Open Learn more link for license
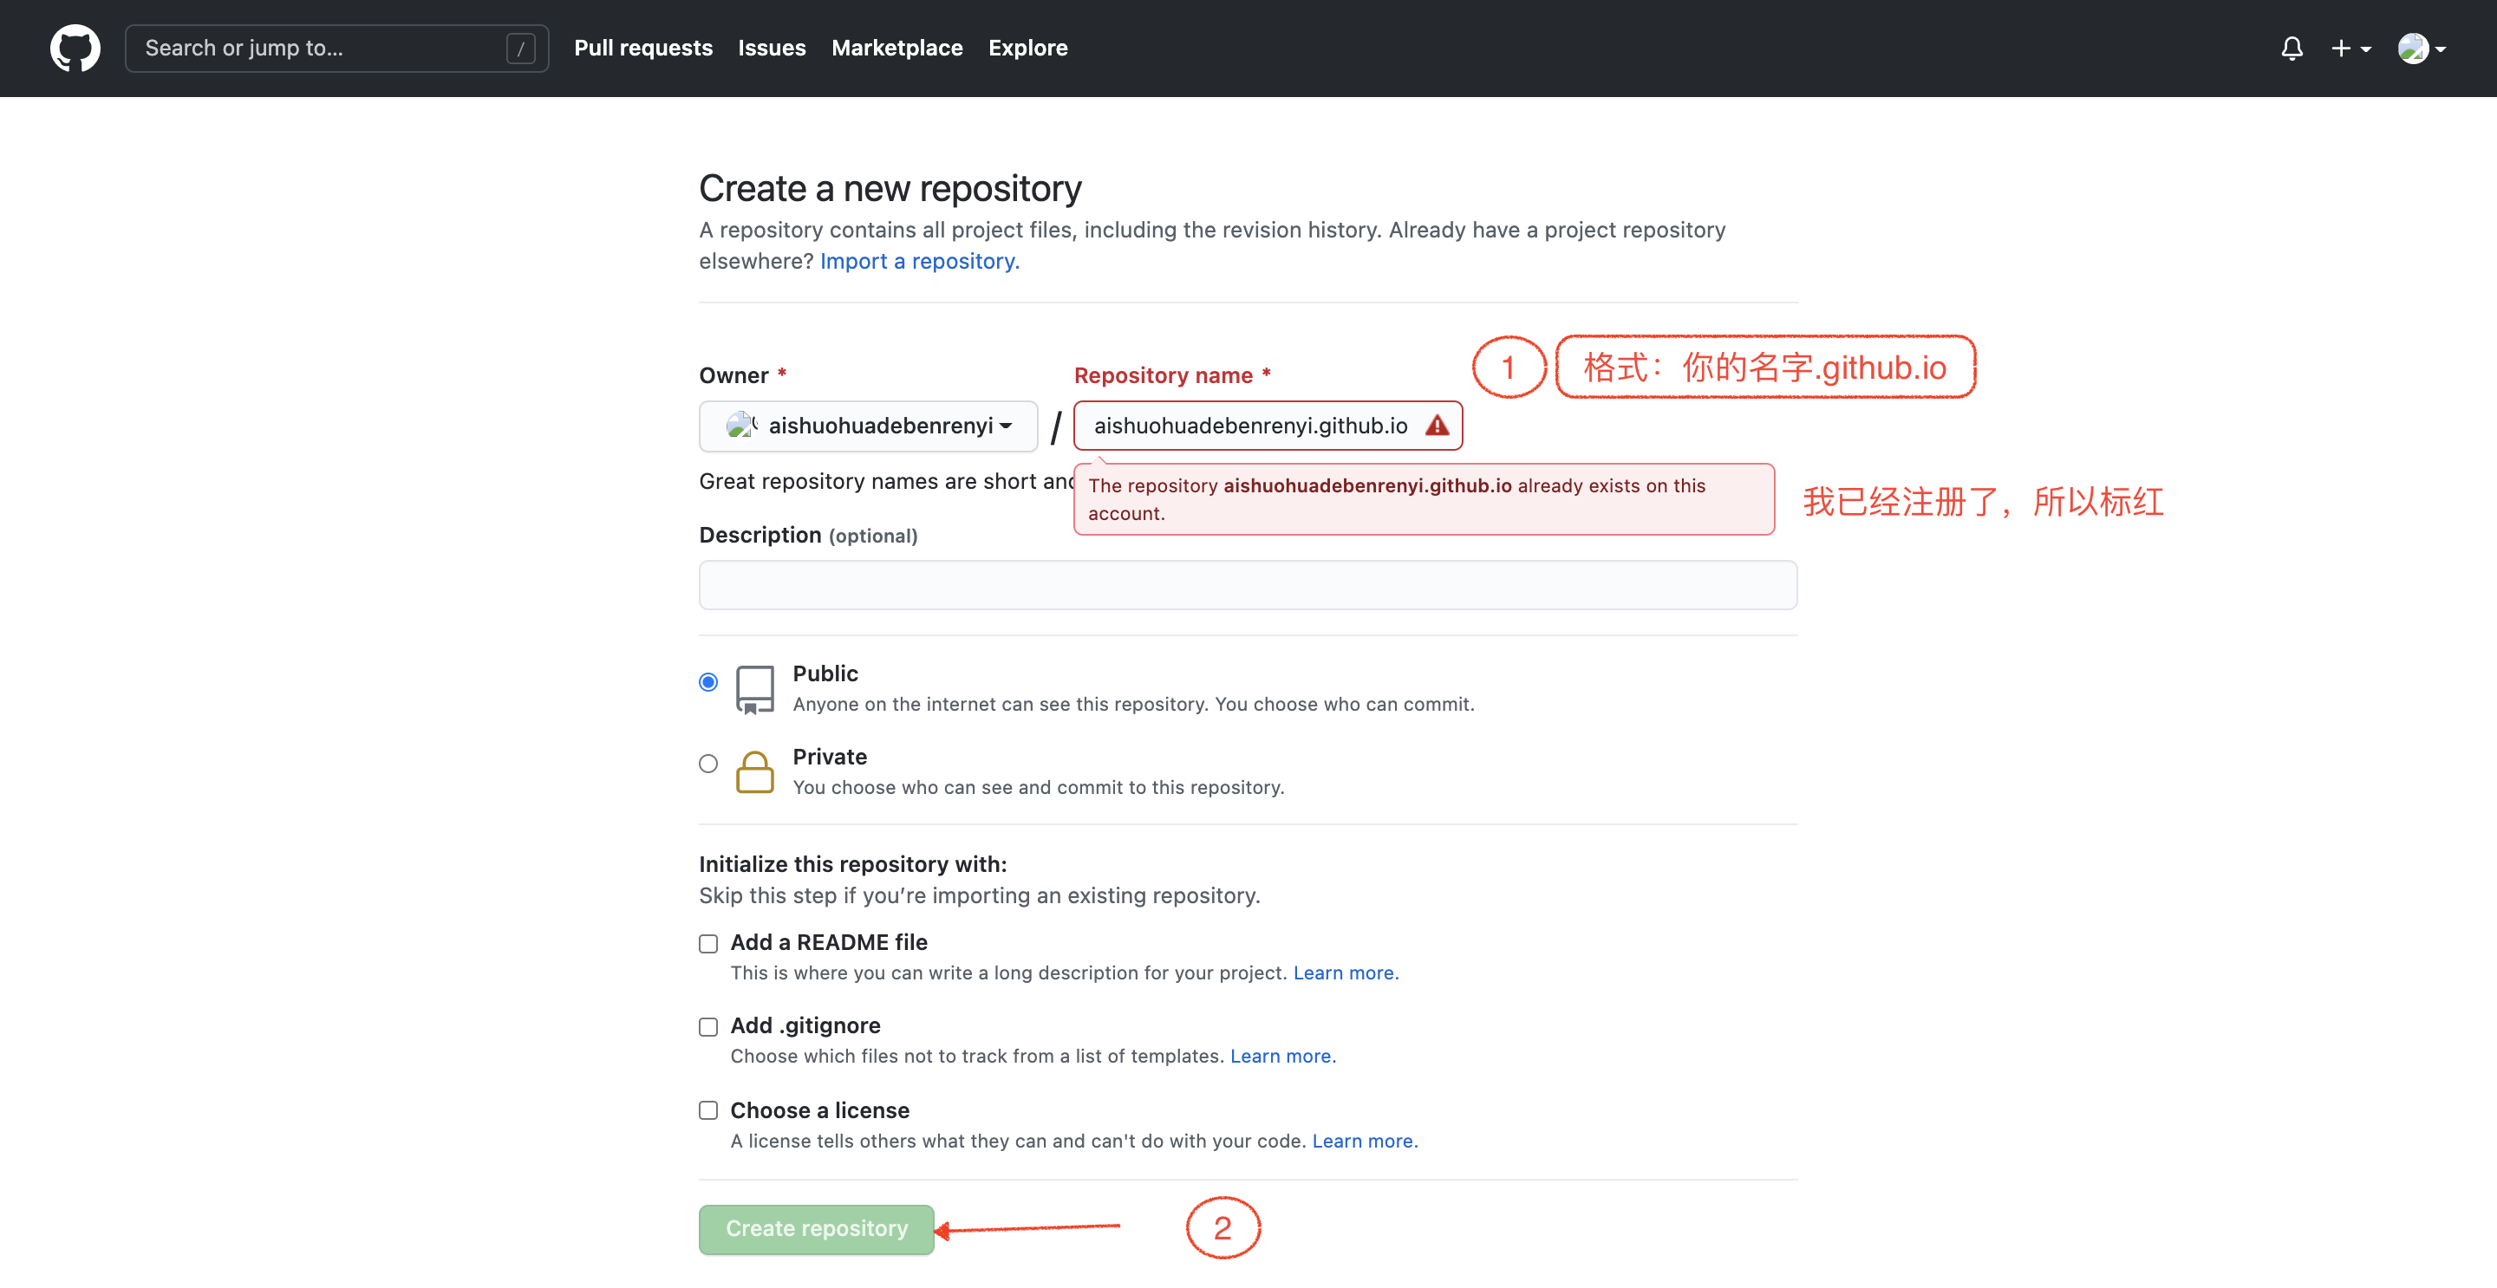This screenshot has height=1288, width=2497. (1365, 1141)
